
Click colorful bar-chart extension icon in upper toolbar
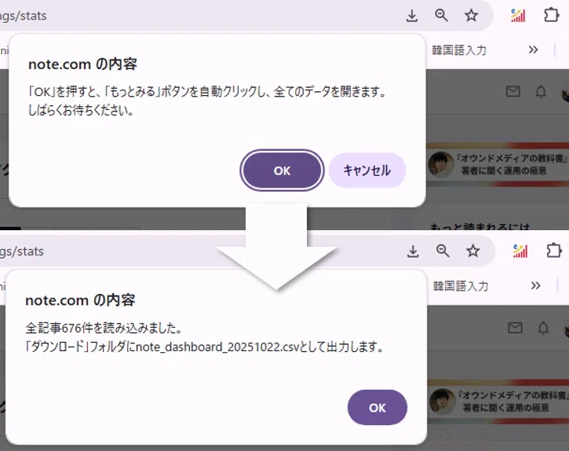tap(518, 15)
